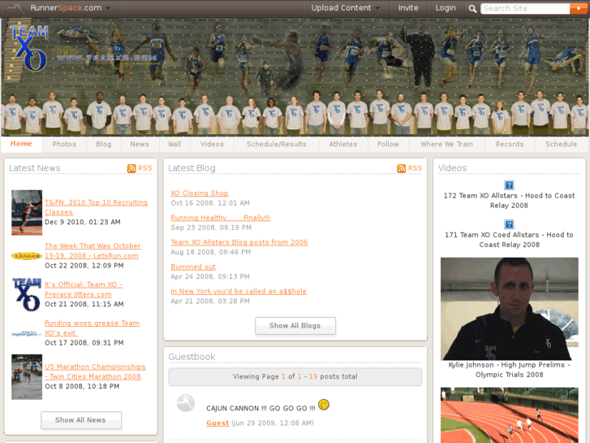Open the Follow tab
This screenshot has height=443, width=590.
(x=388, y=144)
